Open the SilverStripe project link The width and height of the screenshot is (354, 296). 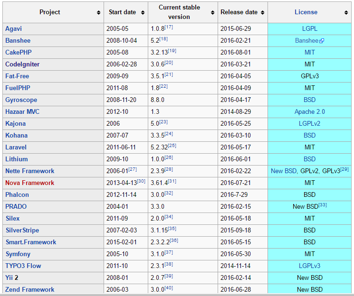point(22,231)
